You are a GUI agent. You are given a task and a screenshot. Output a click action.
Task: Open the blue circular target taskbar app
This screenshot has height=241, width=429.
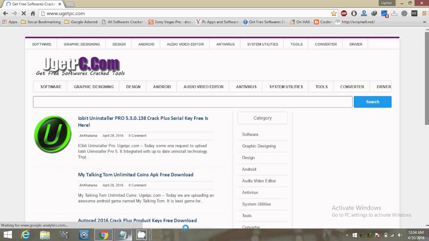coord(84,235)
